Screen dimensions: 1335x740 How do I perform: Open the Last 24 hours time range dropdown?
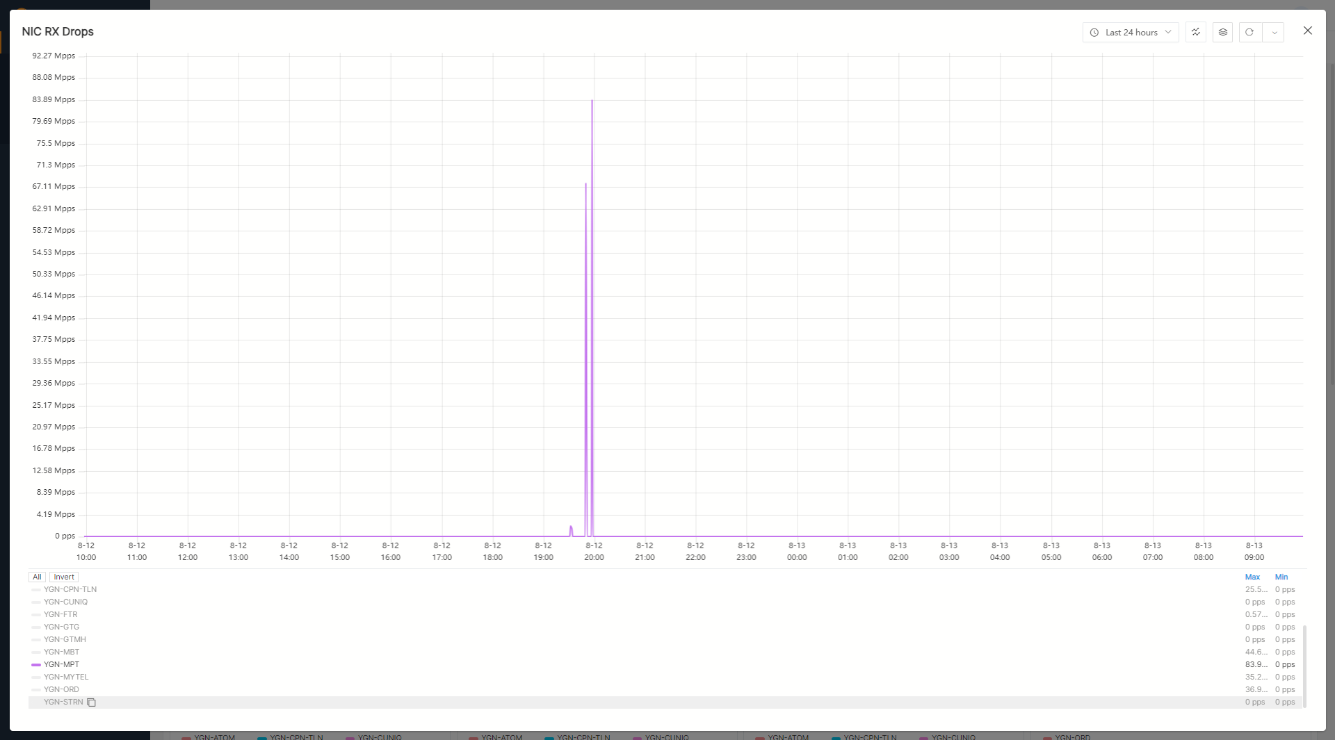coord(1131,33)
